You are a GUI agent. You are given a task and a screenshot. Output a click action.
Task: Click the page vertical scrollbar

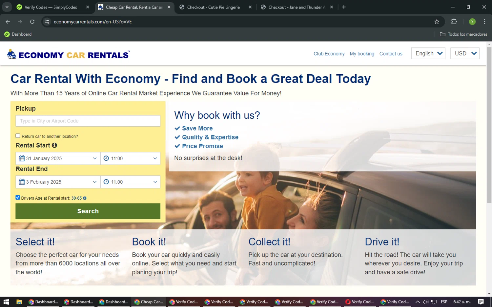point(489,124)
